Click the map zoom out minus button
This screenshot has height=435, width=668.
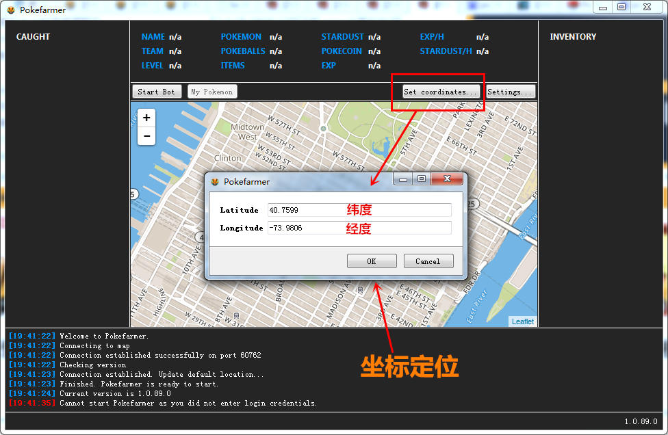click(146, 136)
